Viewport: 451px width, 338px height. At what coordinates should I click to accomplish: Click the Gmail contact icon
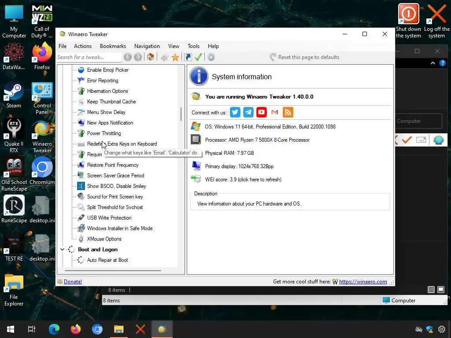(275, 112)
